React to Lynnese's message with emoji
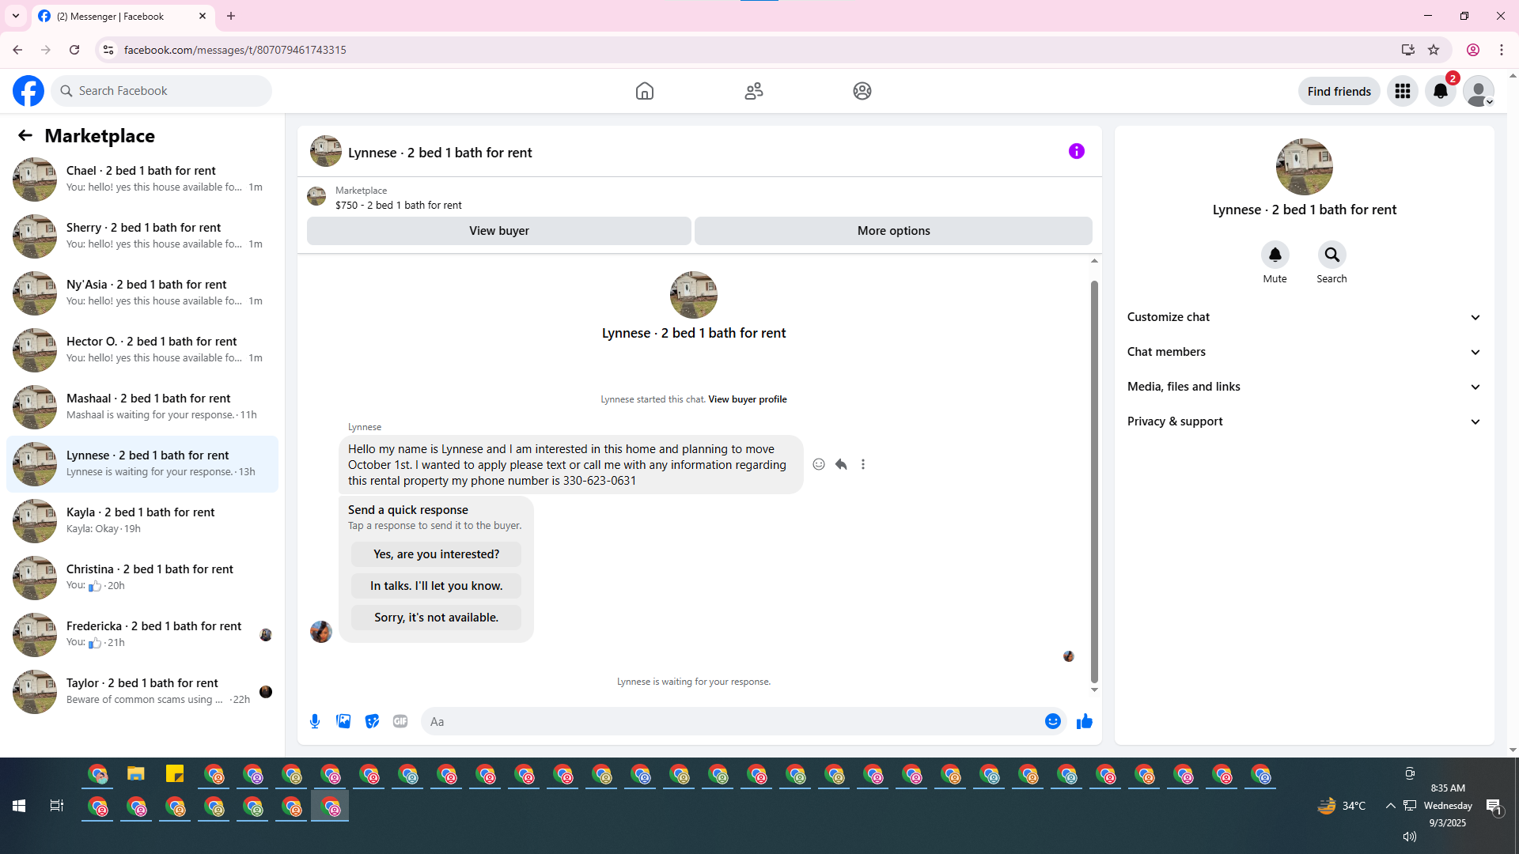 pyautogui.click(x=819, y=464)
